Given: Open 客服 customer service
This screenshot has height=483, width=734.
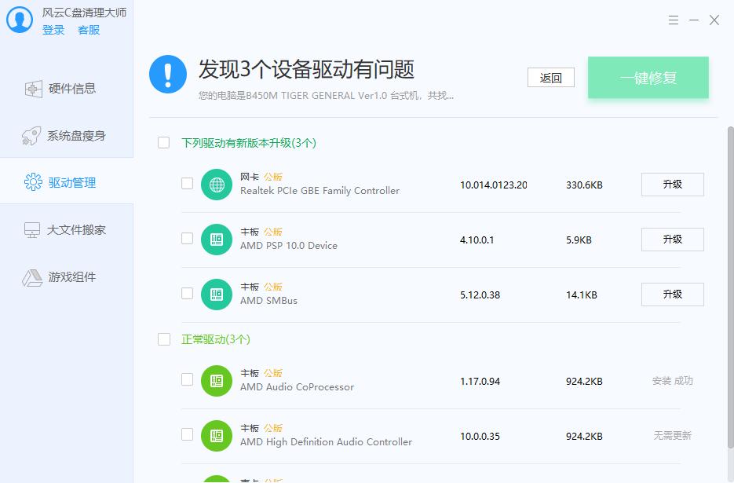Looking at the screenshot, I should coord(89,30).
